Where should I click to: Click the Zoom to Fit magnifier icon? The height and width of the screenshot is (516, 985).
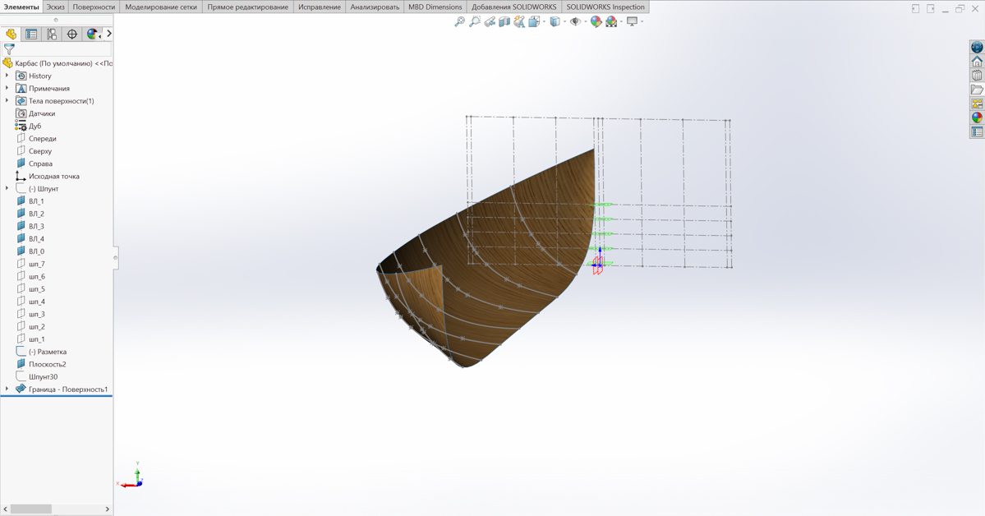click(x=459, y=22)
